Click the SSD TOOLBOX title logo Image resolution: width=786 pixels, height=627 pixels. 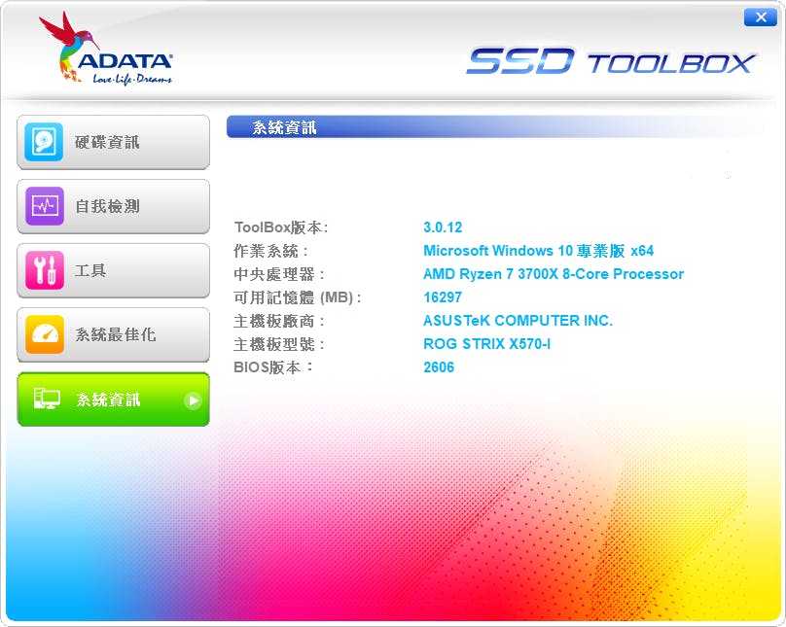pyautogui.click(x=611, y=61)
